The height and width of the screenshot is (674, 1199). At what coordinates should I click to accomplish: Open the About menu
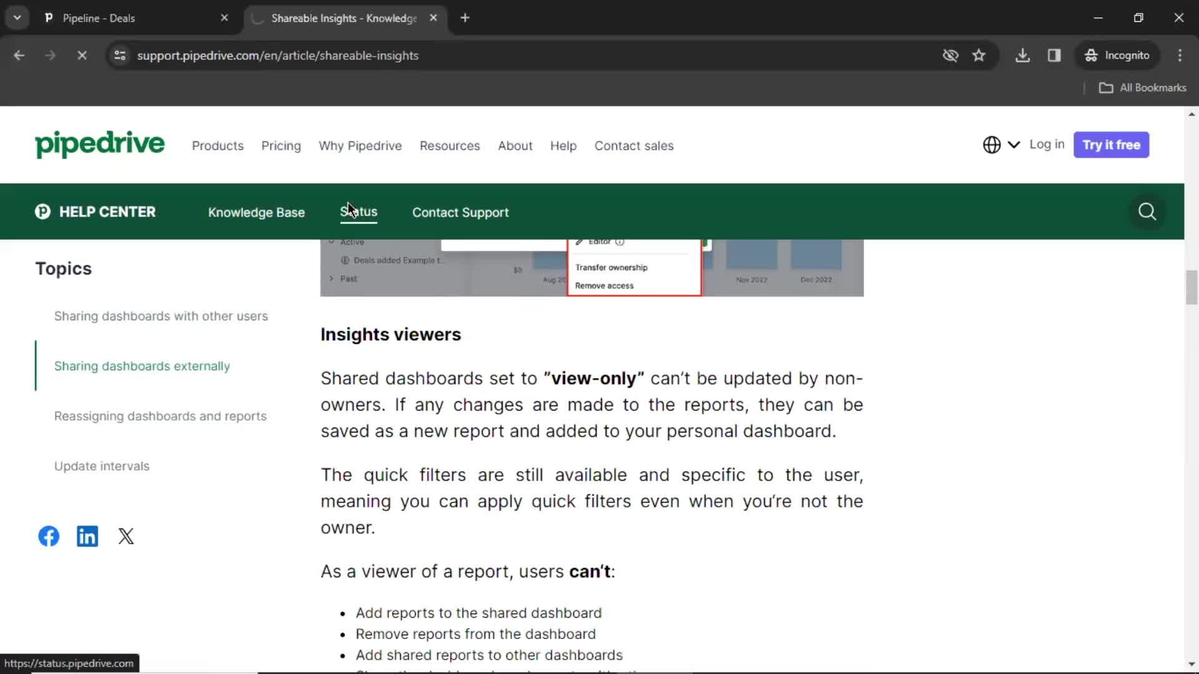pyautogui.click(x=515, y=146)
